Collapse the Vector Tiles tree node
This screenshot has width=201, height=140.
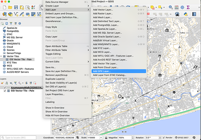(1, 56)
